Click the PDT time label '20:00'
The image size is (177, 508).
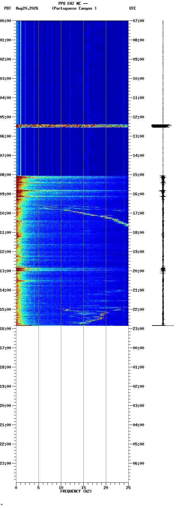(x=5, y=406)
